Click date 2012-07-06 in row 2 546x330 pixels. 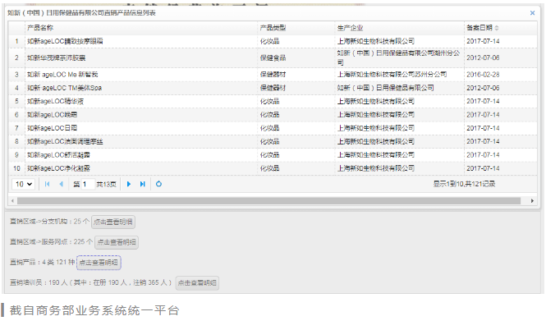pos(483,57)
